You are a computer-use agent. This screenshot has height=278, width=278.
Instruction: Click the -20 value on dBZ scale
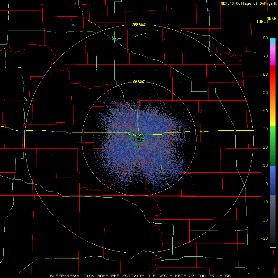pos(264,220)
